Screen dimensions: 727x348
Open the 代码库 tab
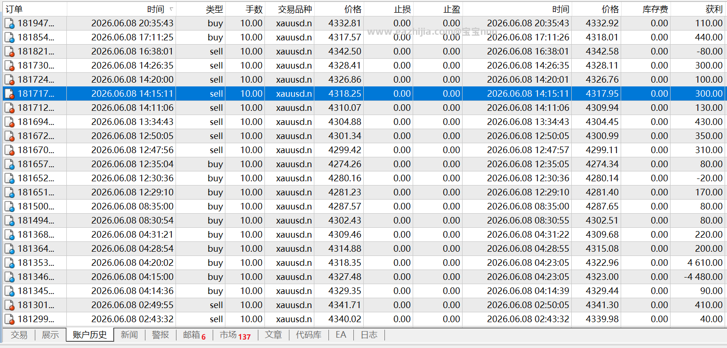click(309, 335)
